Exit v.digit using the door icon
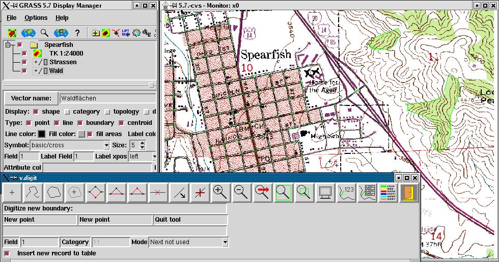 click(408, 193)
